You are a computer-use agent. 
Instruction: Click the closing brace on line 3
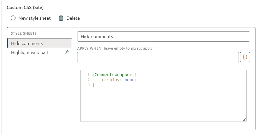pos(93,85)
